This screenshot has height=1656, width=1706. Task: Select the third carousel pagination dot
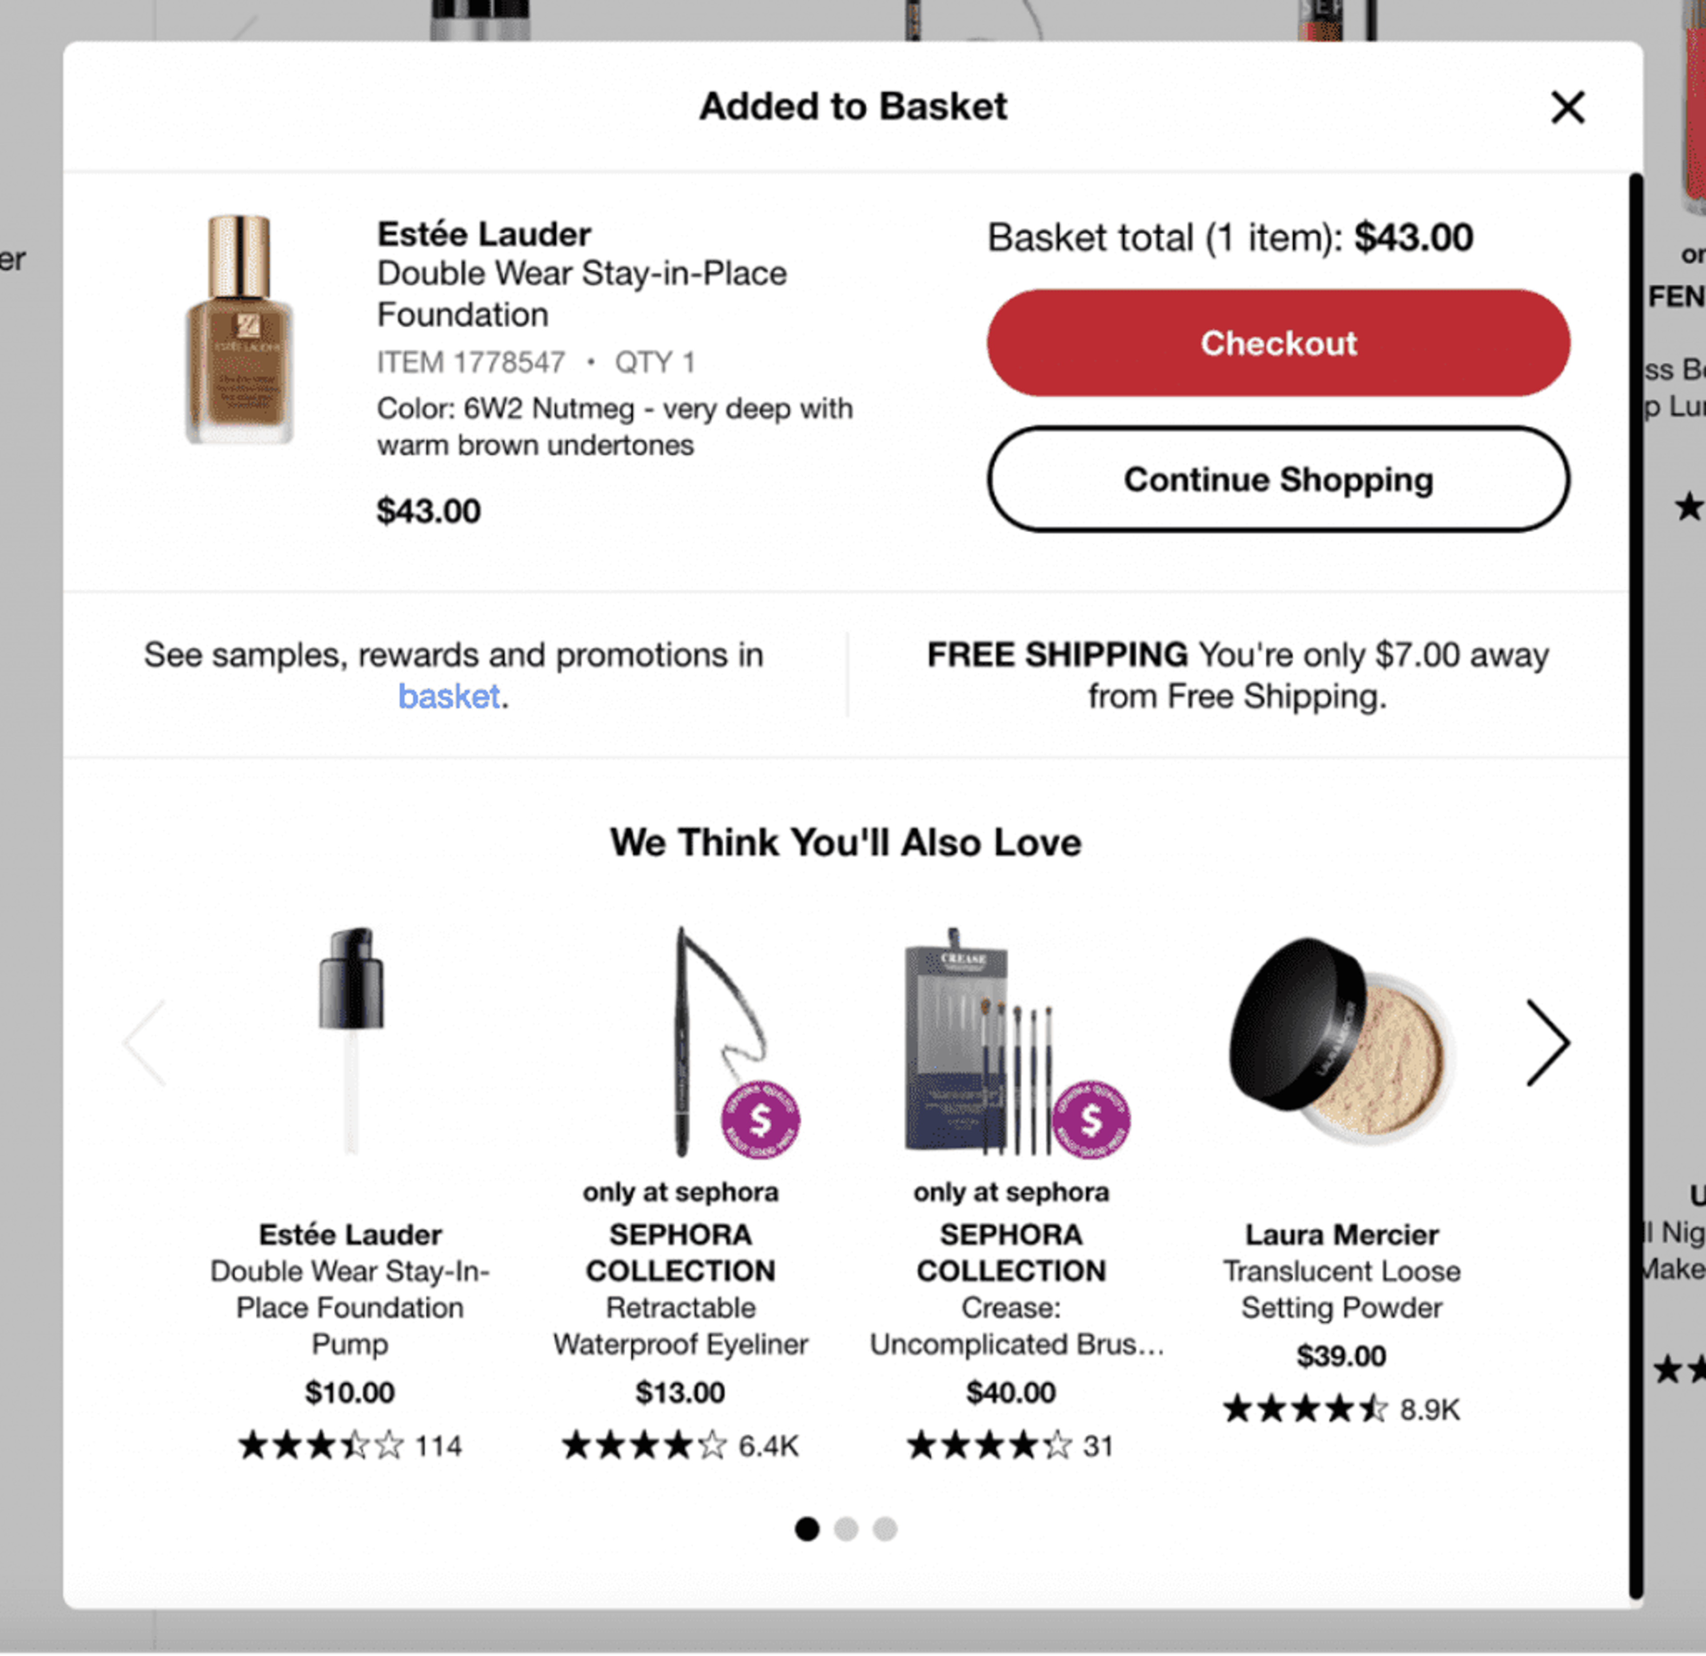point(885,1529)
